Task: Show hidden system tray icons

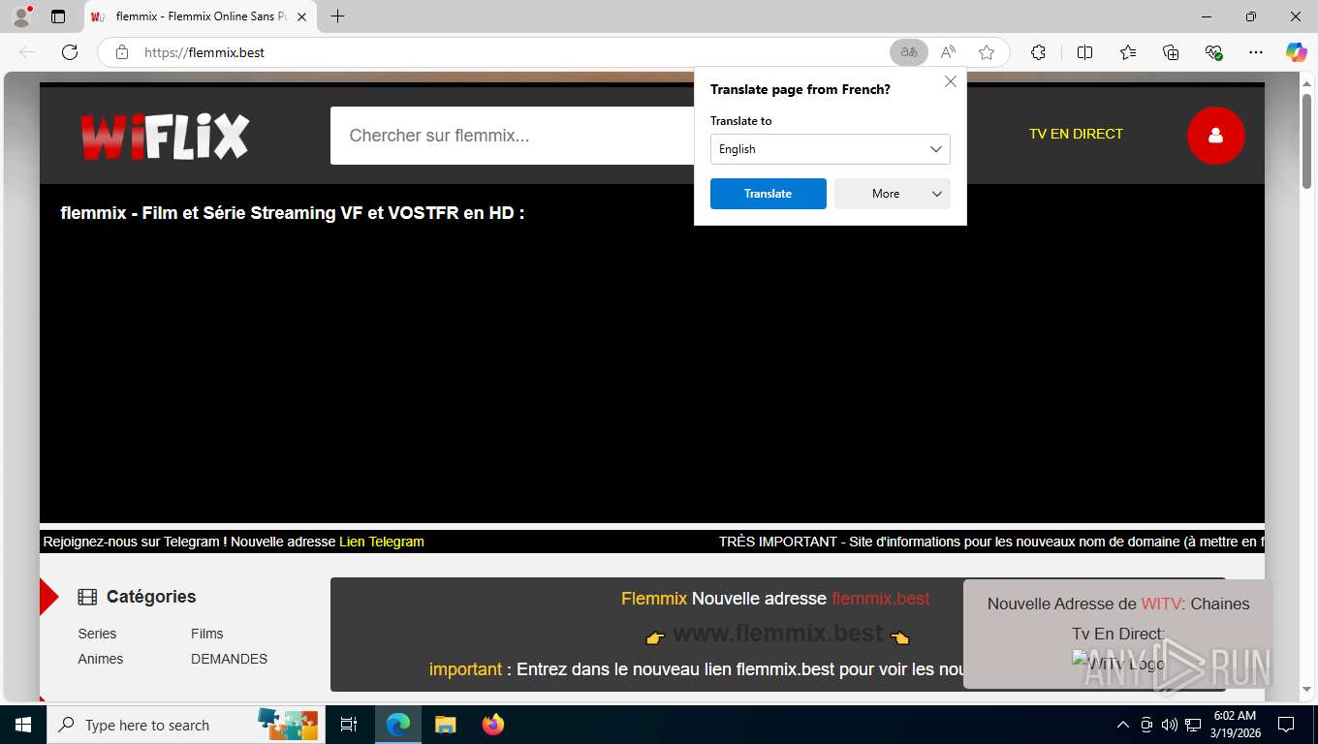Action: pyautogui.click(x=1123, y=725)
